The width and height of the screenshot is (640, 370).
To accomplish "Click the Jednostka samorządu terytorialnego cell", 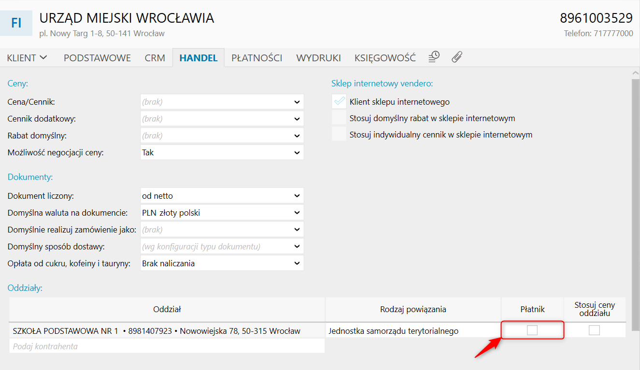I will pos(413,331).
